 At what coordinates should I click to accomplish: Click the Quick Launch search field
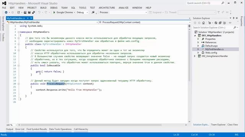pos(203,3)
